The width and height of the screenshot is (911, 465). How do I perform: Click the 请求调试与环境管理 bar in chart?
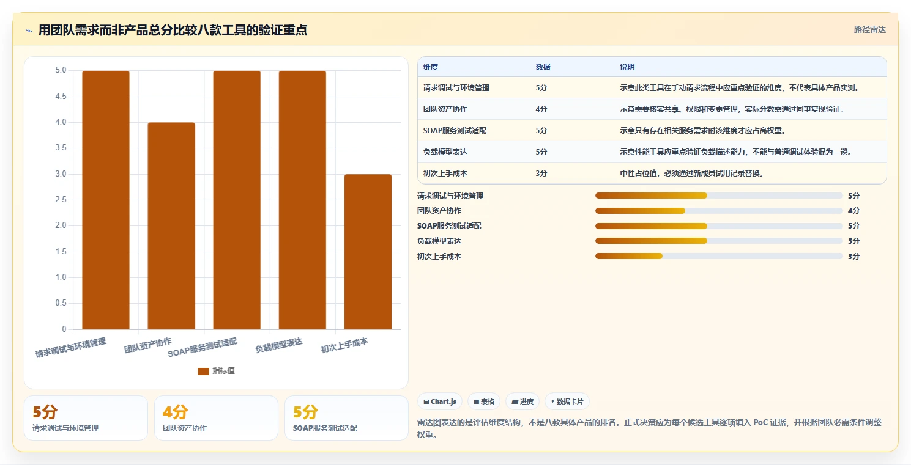(106, 200)
